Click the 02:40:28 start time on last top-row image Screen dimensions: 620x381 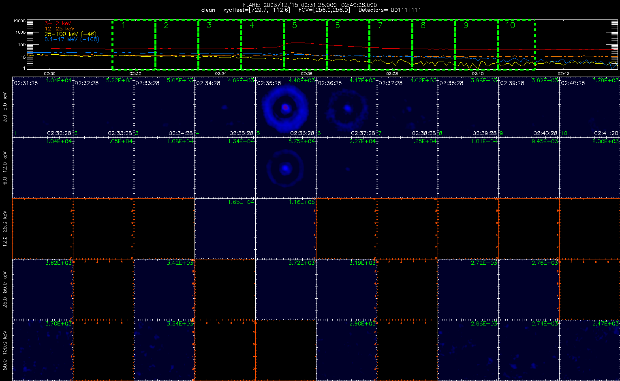[x=573, y=83]
